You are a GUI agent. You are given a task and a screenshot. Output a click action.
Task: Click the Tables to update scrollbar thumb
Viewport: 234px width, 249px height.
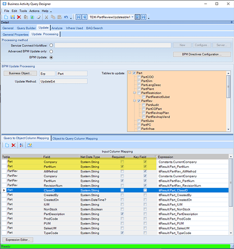point(229,87)
